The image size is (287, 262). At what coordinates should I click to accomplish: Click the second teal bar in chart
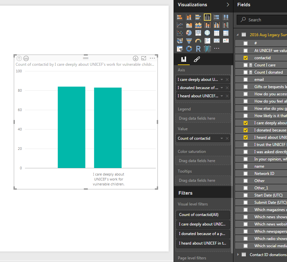108,128
